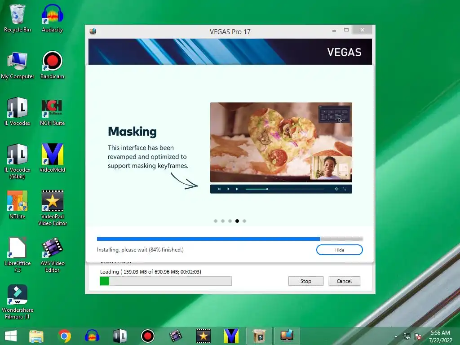Minimize the VEGAS Pro 17 window

coord(334,30)
